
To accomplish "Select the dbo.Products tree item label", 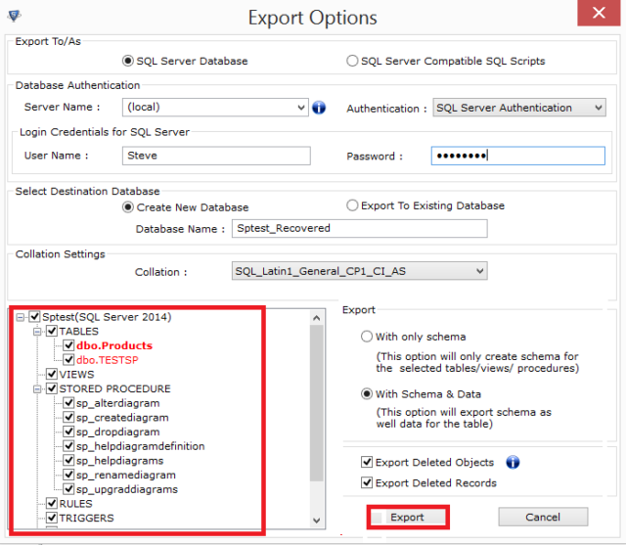I will 114,345.
